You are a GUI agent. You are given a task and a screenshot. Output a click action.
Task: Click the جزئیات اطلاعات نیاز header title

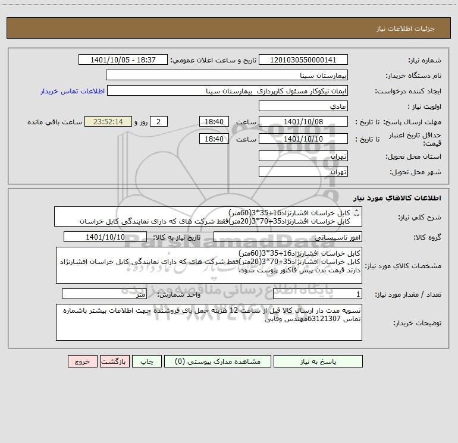pyautogui.click(x=406, y=29)
